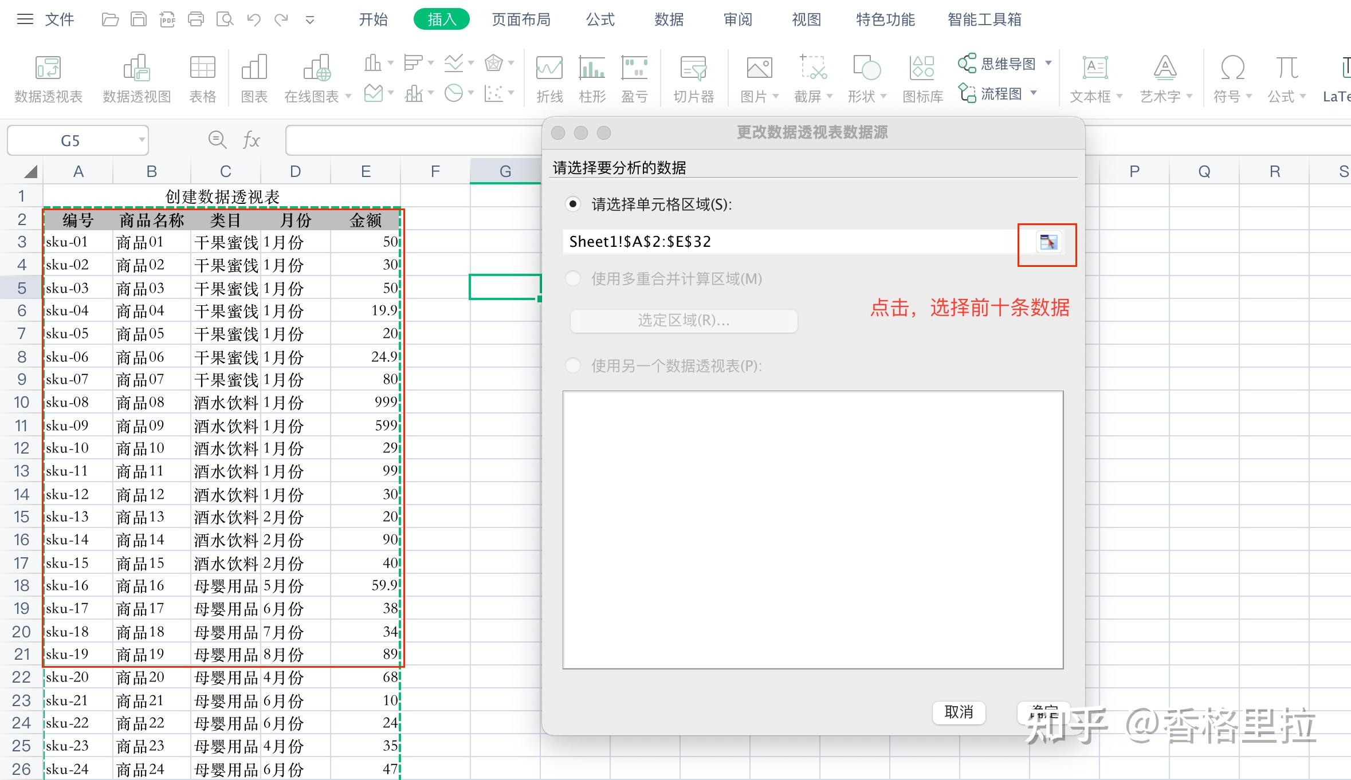
Task: Select 使用多重合并计算区域(M) option
Action: [x=572, y=279]
